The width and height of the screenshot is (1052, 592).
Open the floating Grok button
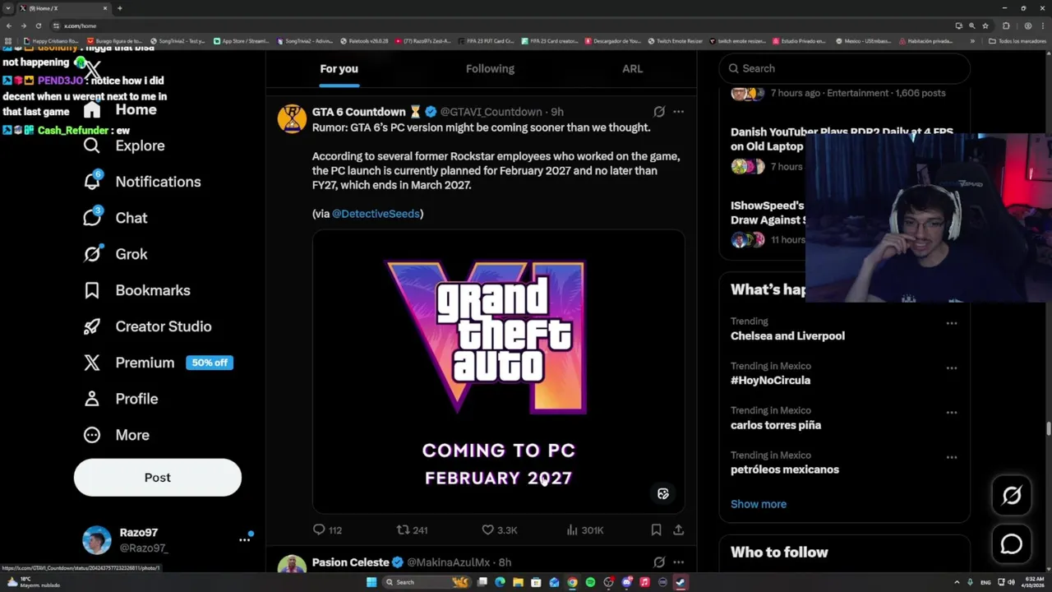[x=1012, y=495]
